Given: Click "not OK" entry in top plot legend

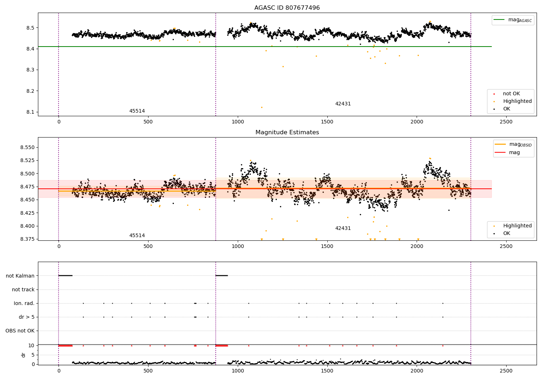Looking at the screenshot, I should tap(511, 94).
